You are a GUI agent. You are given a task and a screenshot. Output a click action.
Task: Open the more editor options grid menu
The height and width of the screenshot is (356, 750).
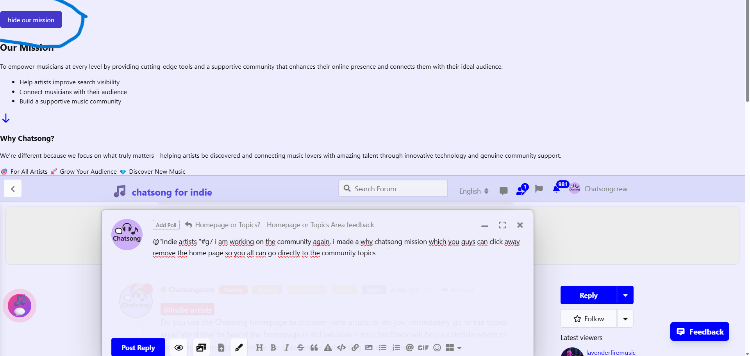point(453,348)
